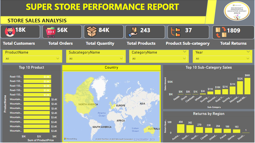
Task: Select the top Road-150 product bar
Action: click(x=37, y=77)
